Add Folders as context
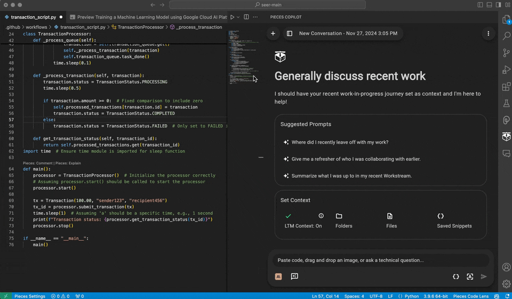 (x=343, y=221)
